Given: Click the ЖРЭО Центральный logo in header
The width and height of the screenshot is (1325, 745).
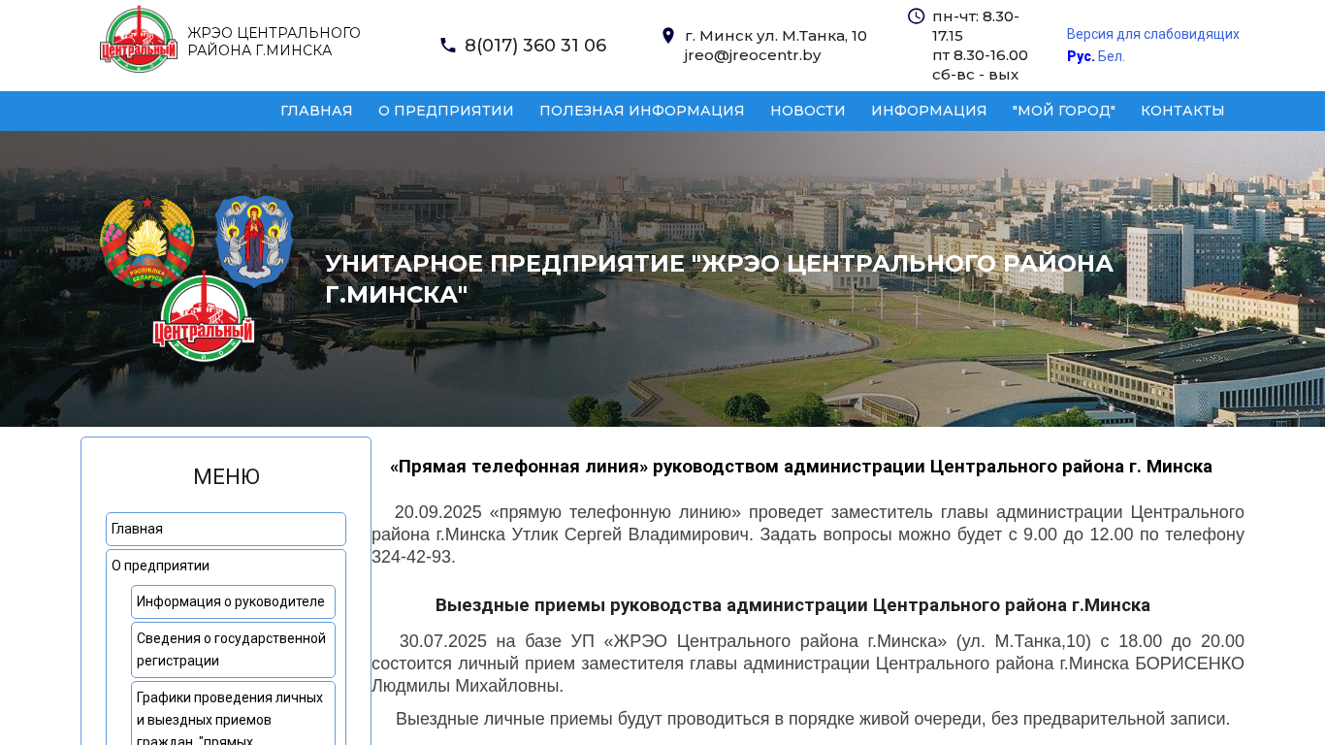Looking at the screenshot, I should coord(139,40).
